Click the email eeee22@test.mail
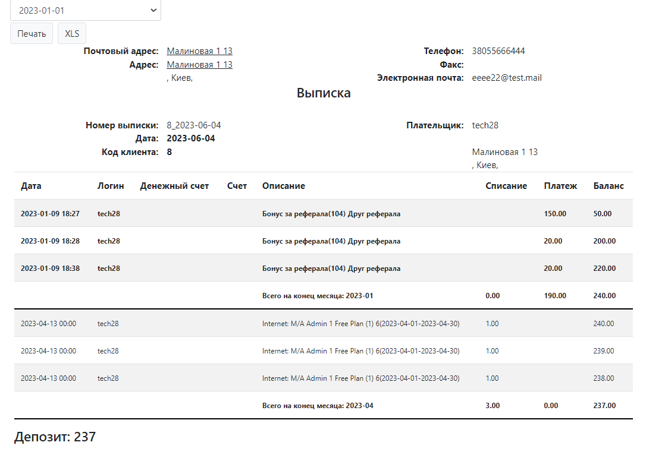The width and height of the screenshot is (646, 458). point(506,78)
